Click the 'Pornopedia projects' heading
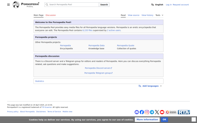The height and width of the screenshot is (123, 197). click(x=46, y=37)
